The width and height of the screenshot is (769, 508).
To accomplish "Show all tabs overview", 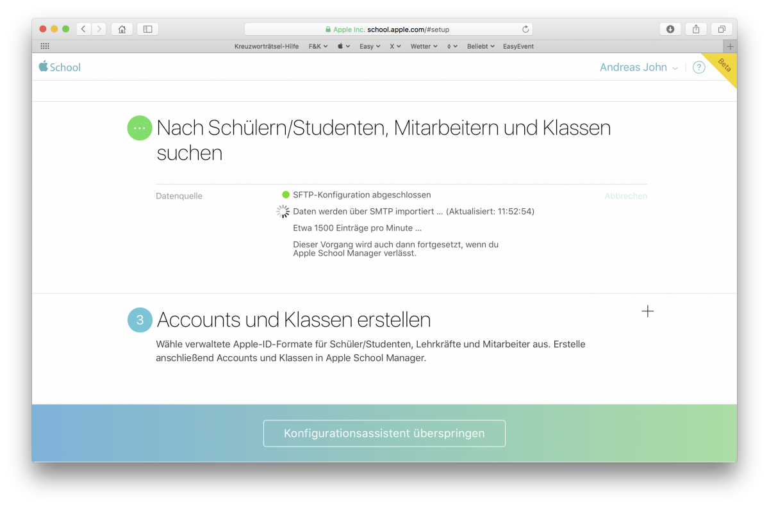I will pyautogui.click(x=722, y=29).
